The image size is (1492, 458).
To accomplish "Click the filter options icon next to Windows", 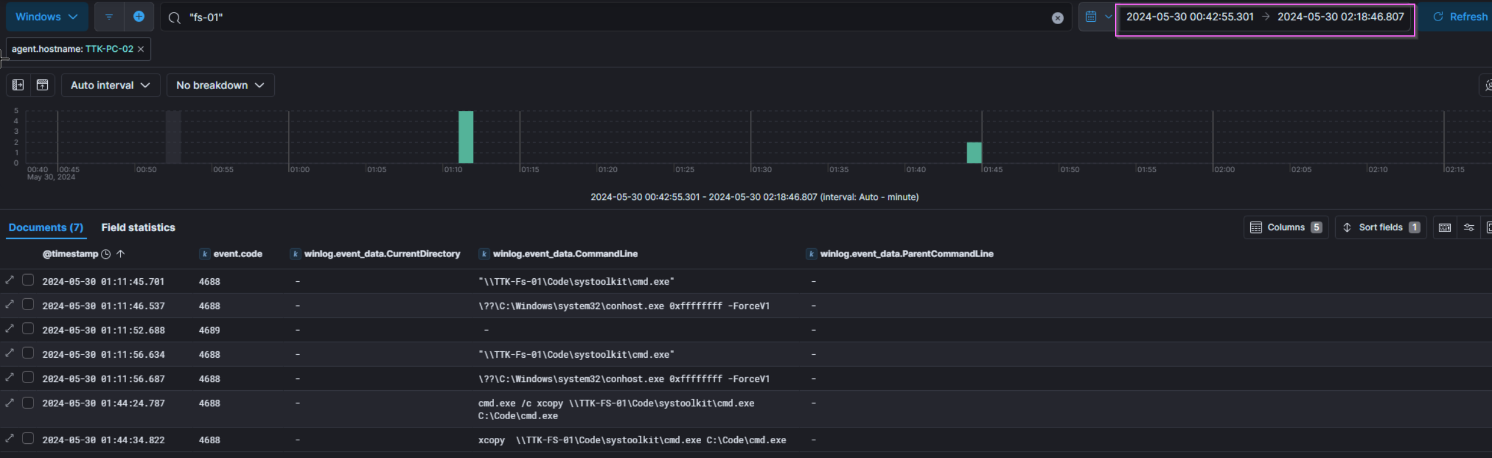I will pos(109,17).
